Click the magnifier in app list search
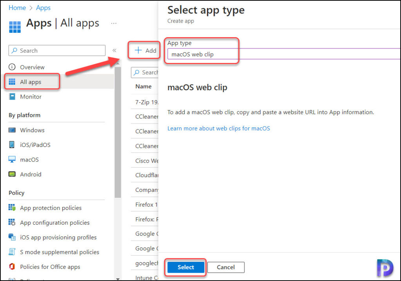This screenshot has width=401, height=281. 137,72
